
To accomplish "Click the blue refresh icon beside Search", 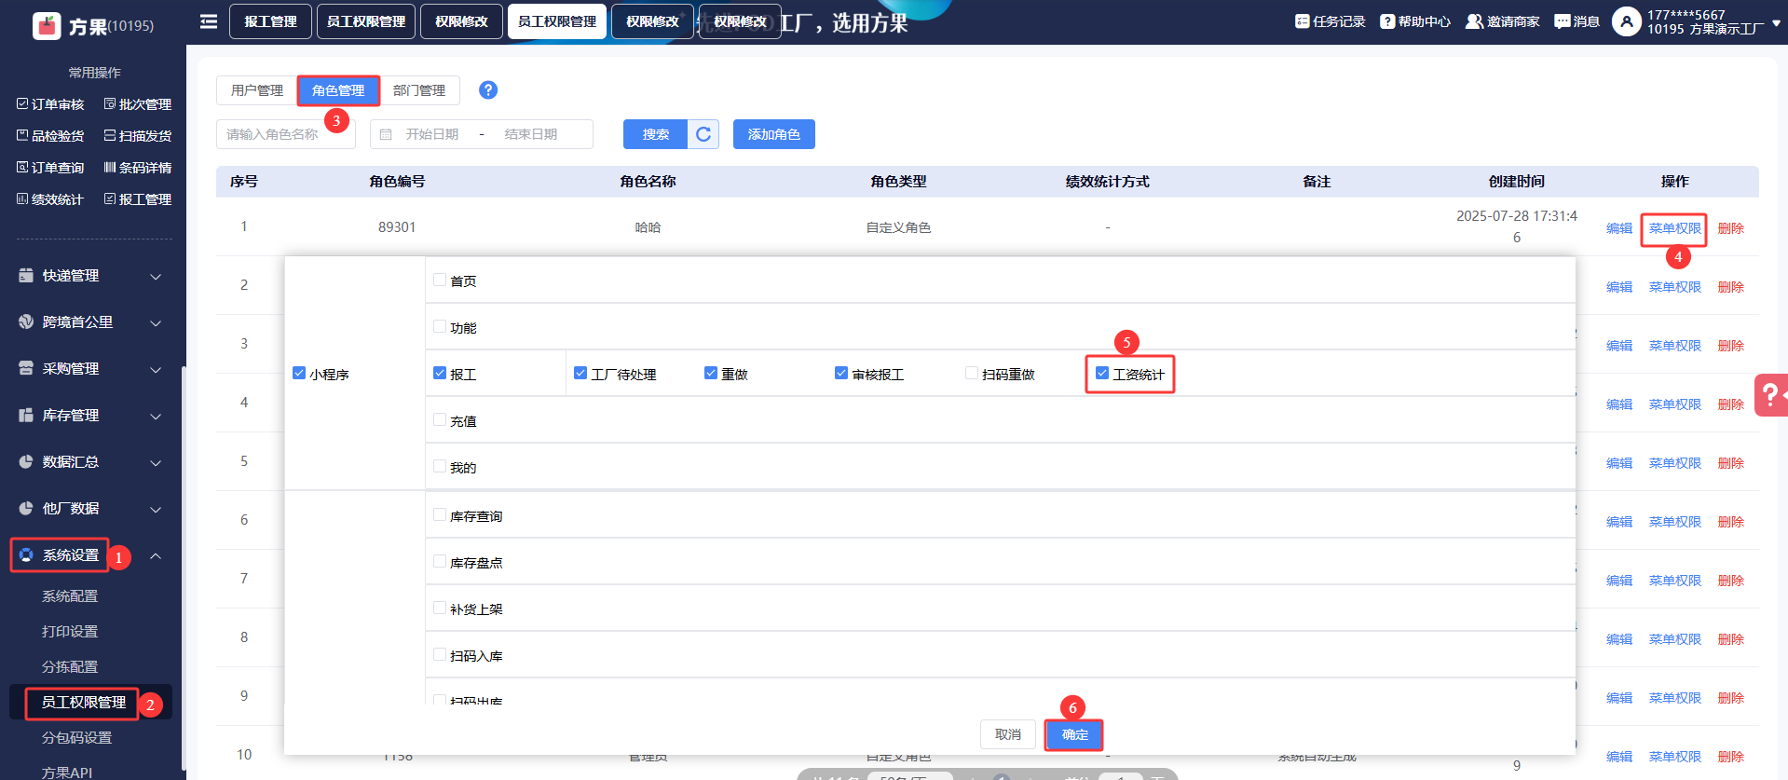I will pos(703,134).
